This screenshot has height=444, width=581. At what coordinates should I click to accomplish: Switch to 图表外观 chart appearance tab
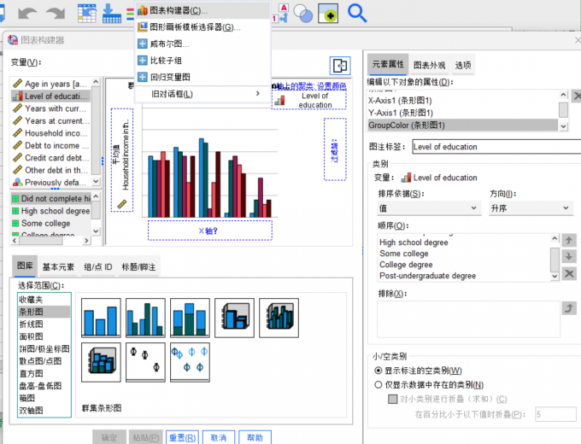click(x=429, y=65)
